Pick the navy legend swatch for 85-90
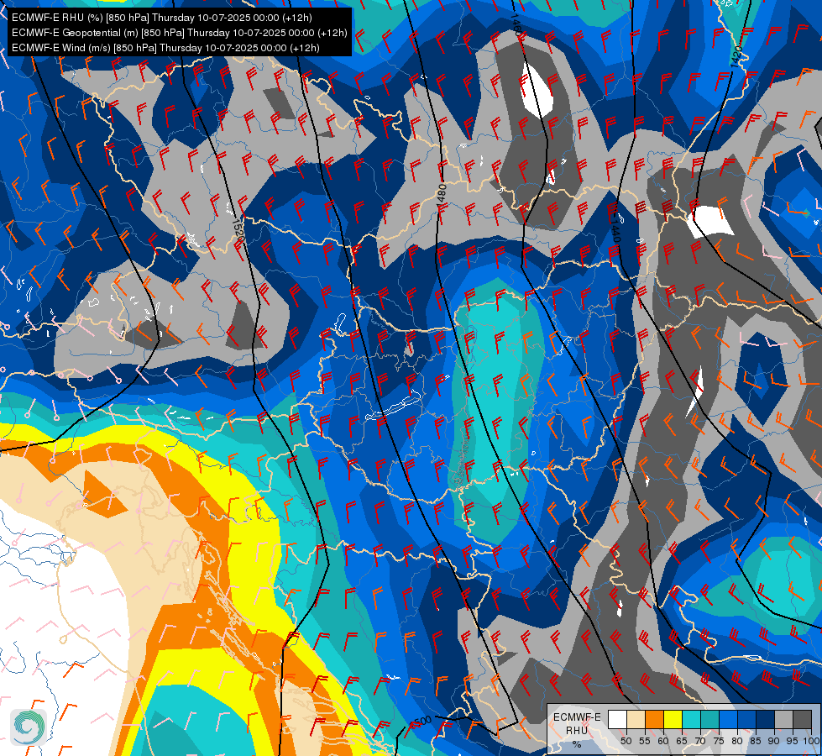Screen dimensions: 822x756 [766, 719]
